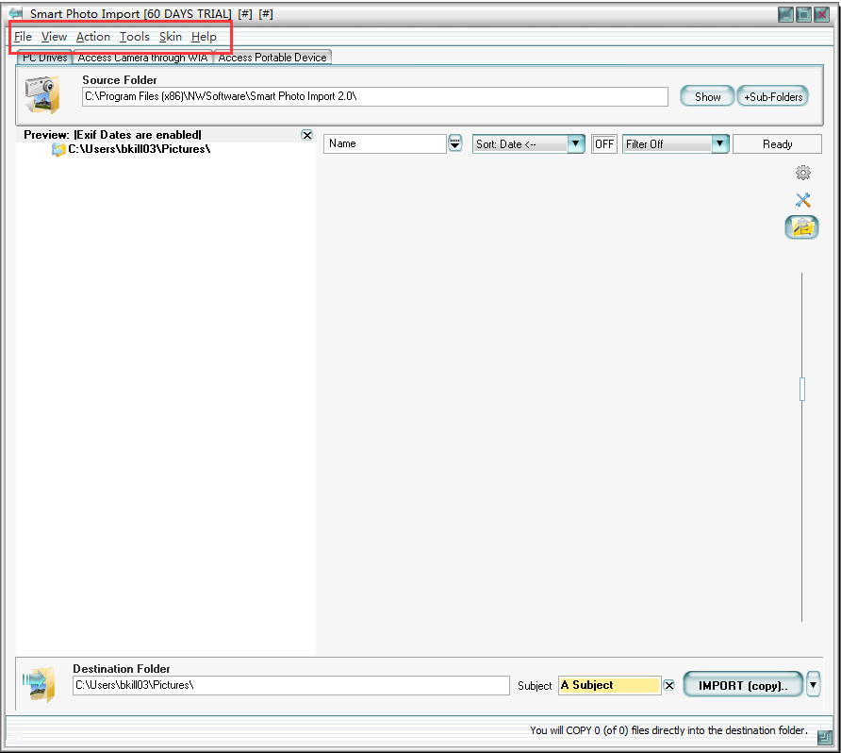Click the Source Folder path field
This screenshot has width=841, height=753.
pyautogui.click(x=375, y=96)
